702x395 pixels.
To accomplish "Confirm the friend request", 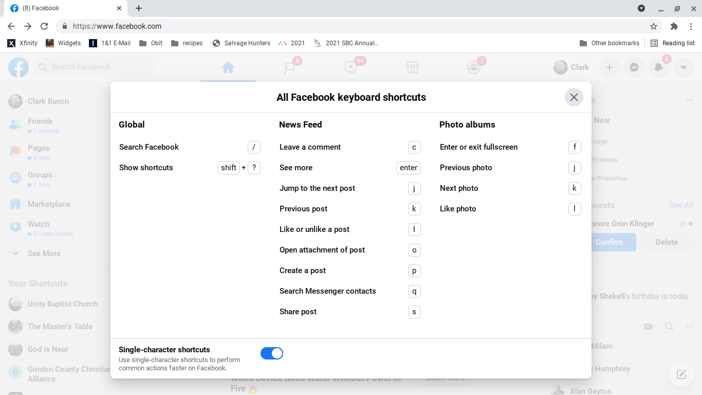I will 609,242.
